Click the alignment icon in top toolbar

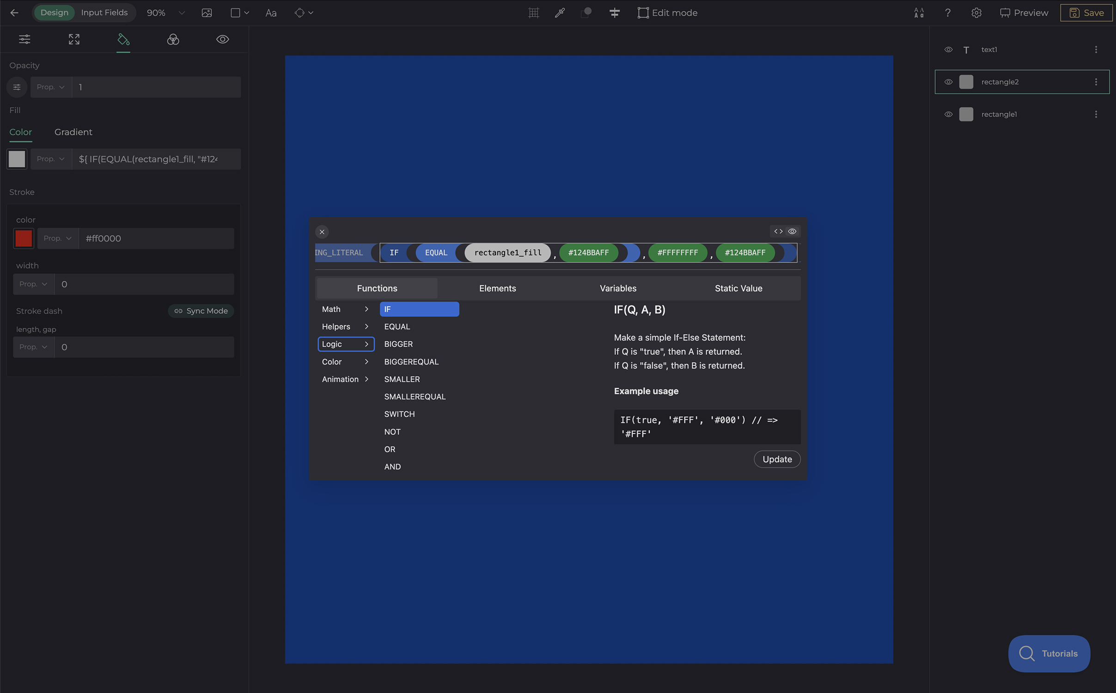614,12
